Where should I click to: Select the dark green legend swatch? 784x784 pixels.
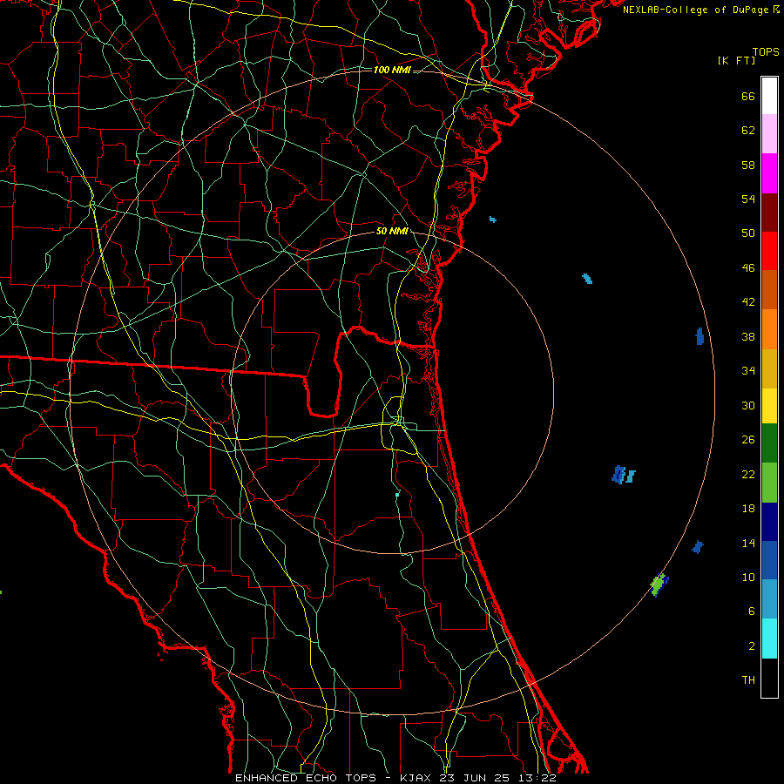tap(769, 443)
